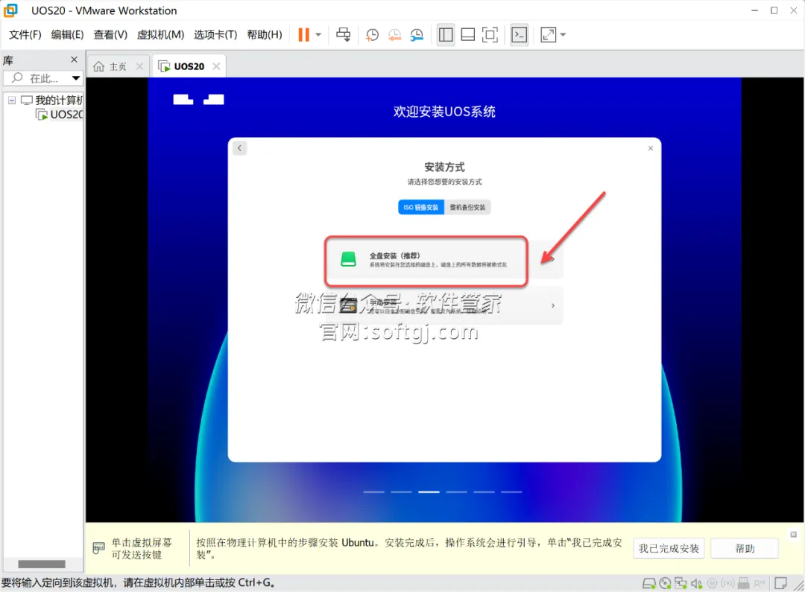Select the ISO 镜像安装 mode
Image resolution: width=805 pixels, height=592 pixels.
[421, 207]
